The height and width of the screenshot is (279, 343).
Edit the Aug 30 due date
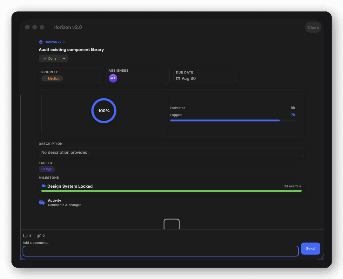click(189, 78)
